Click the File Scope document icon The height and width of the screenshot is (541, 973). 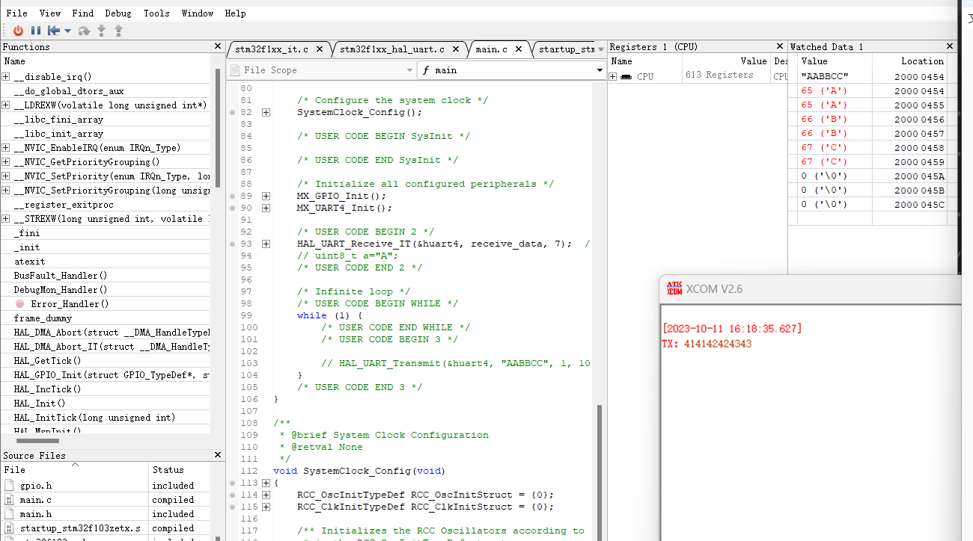point(236,70)
